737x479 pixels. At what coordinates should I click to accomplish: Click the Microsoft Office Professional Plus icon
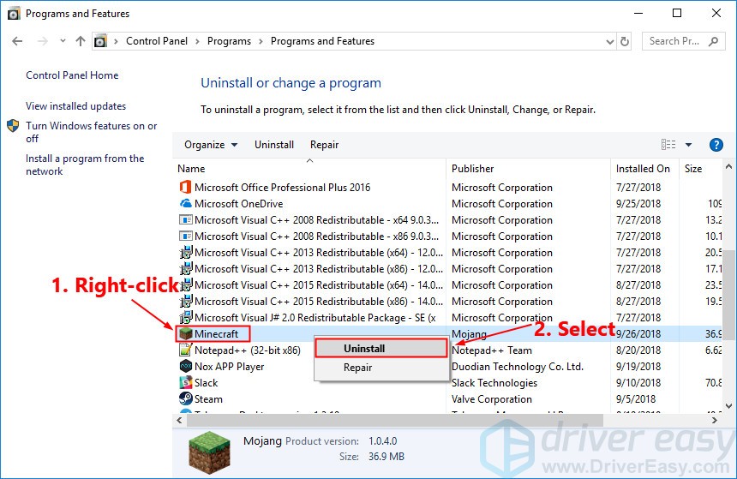(185, 188)
